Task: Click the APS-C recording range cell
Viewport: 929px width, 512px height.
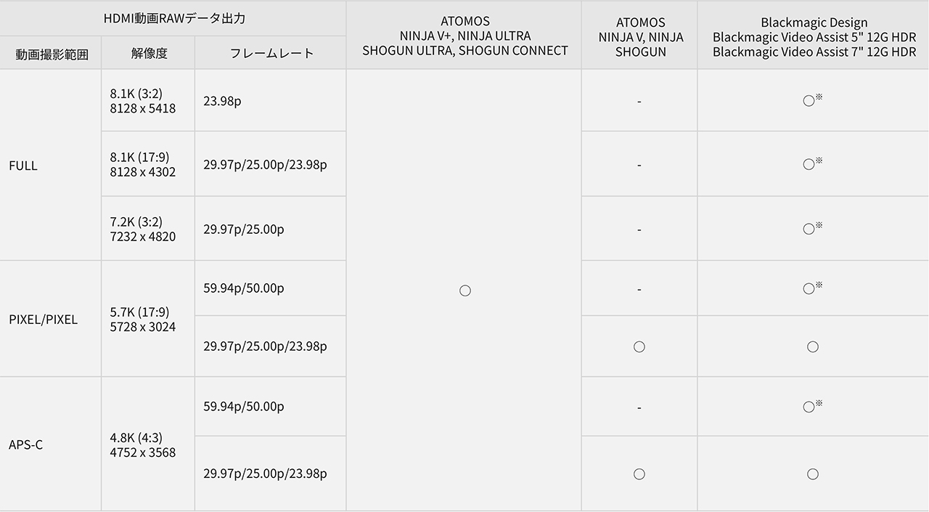Action: pyautogui.click(x=25, y=444)
